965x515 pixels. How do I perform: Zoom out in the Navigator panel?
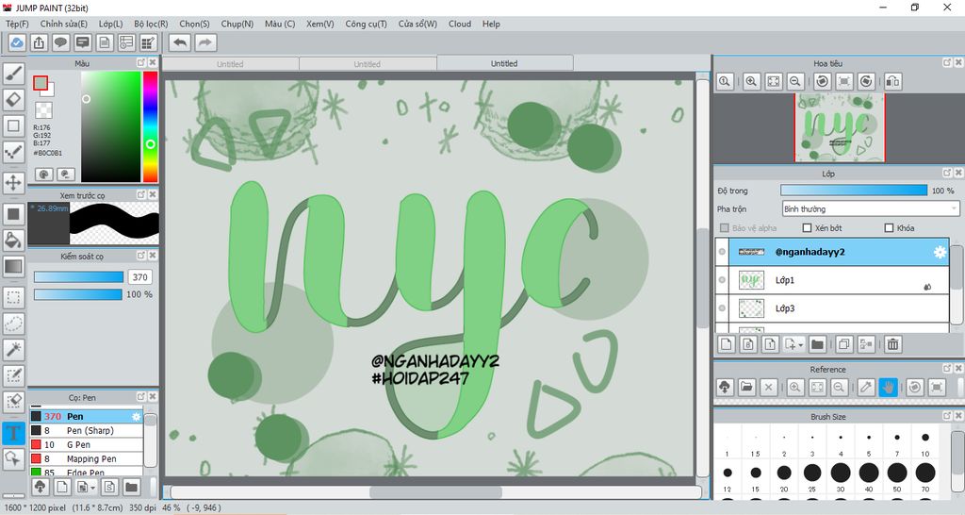click(x=795, y=81)
